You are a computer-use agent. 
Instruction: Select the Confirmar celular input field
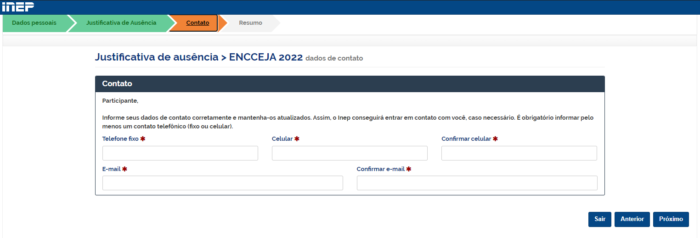pyautogui.click(x=519, y=153)
